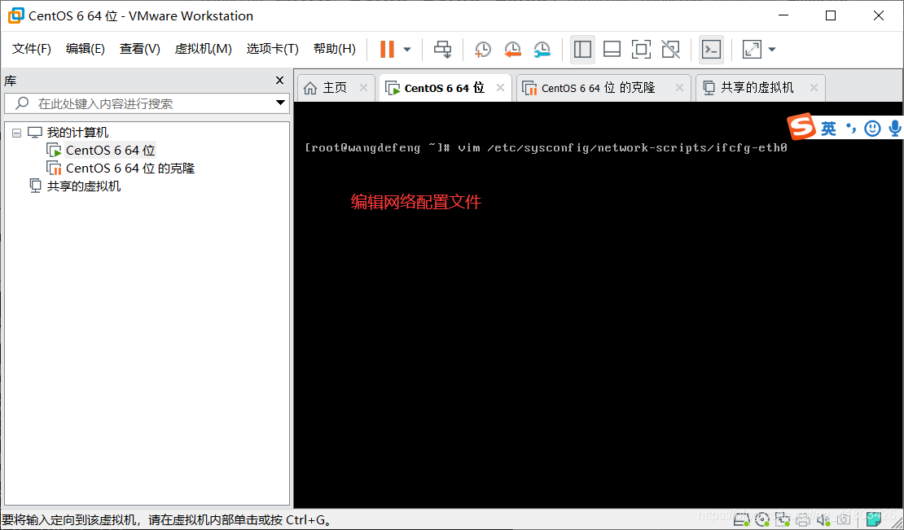Open the snapshot manager
Screen dimensions: 904x530
542,49
